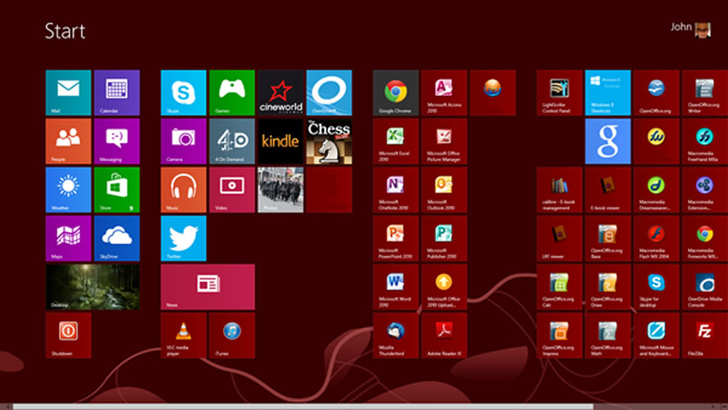Launch Adobe Reader XI
This screenshot has height=410, width=728.
coord(444,335)
